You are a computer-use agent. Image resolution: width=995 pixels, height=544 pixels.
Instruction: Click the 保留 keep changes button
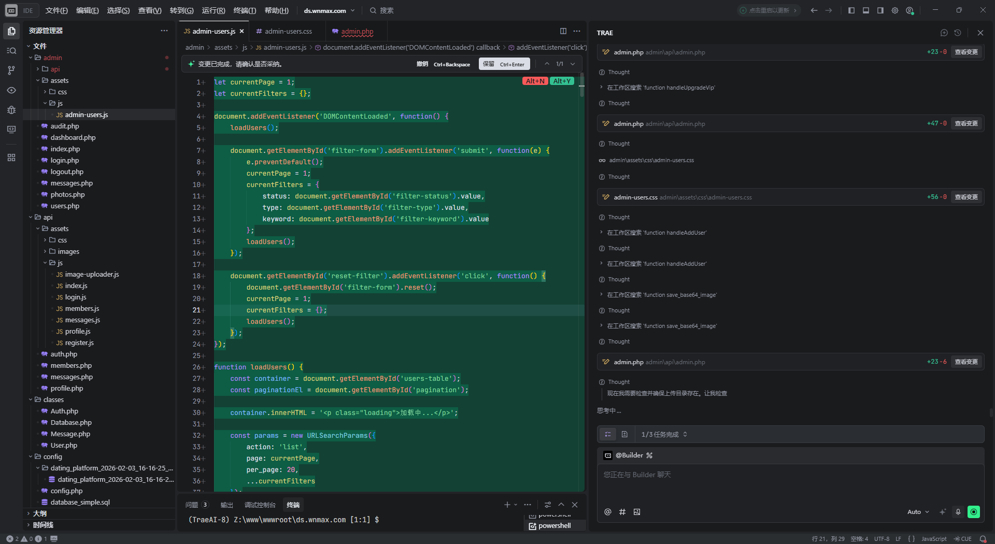pos(503,64)
